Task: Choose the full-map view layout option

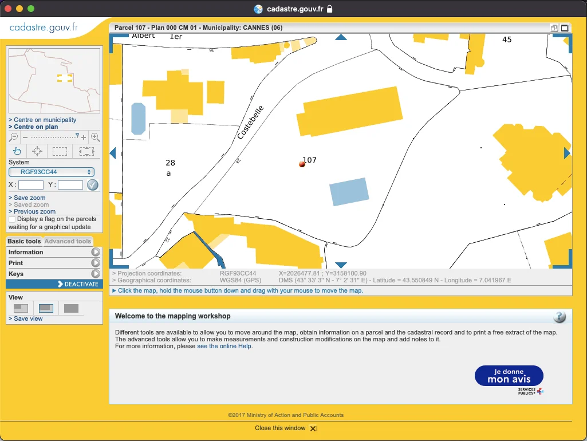Action: (x=71, y=309)
